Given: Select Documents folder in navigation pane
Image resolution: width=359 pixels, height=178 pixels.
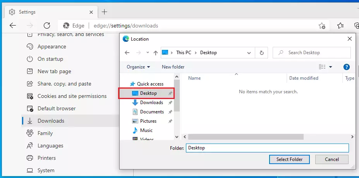Looking at the screenshot, I should click(152, 112).
